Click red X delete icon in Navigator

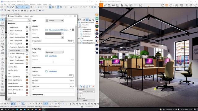coord(93,86)
